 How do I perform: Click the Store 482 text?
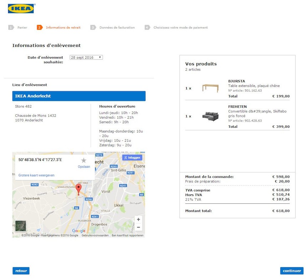tap(23, 107)
